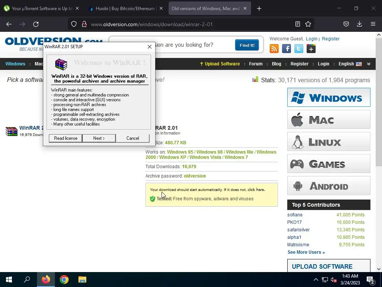The image size is (382, 287).
Task: Launch Chrome from the taskbar
Action: 64,280
